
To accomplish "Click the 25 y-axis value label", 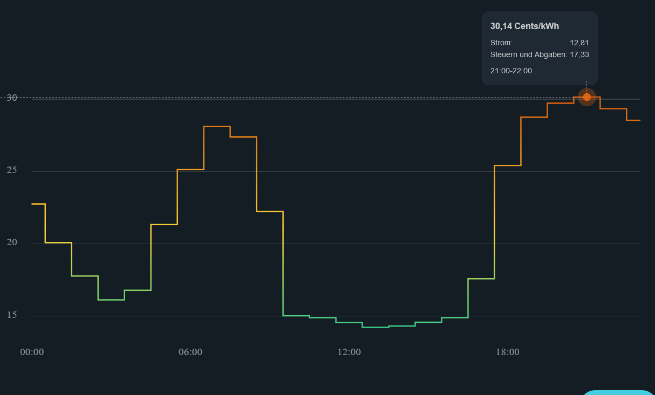I will click(x=12, y=170).
